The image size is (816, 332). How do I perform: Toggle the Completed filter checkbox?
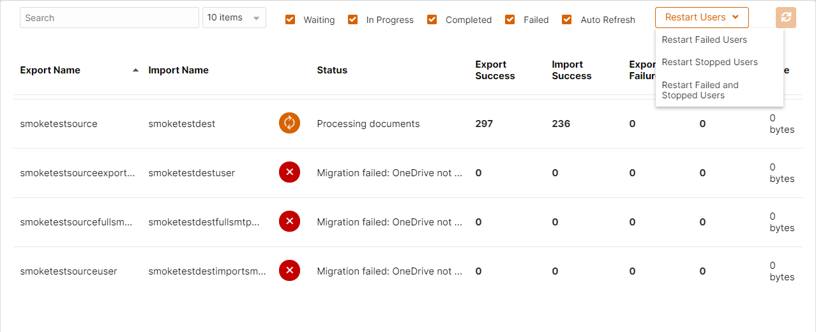[x=432, y=19]
